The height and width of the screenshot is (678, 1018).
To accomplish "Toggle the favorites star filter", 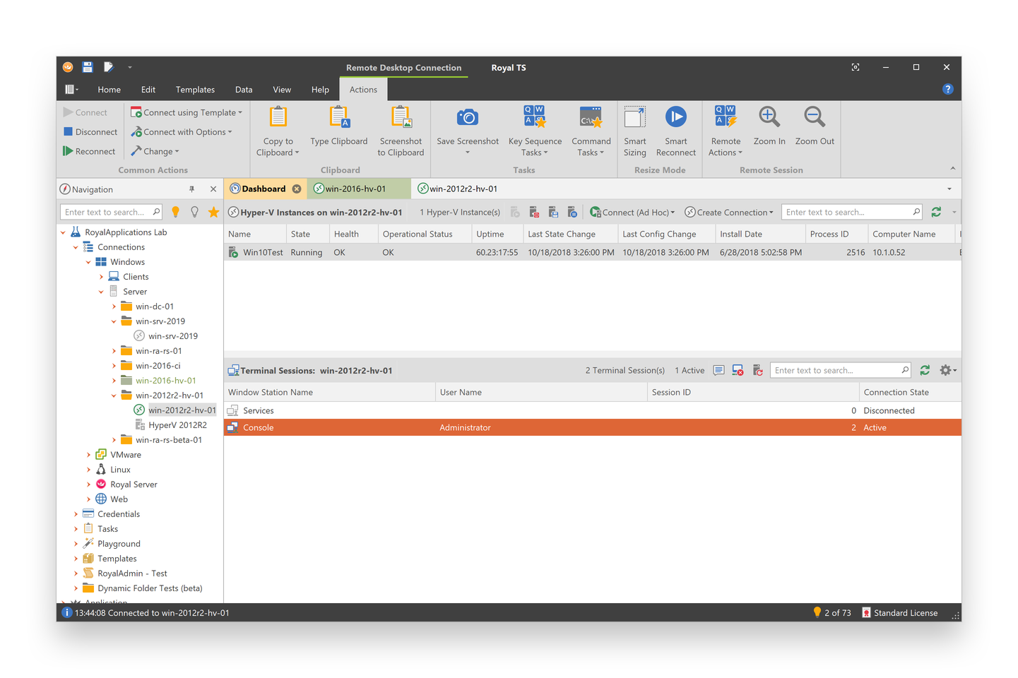I will click(x=213, y=212).
